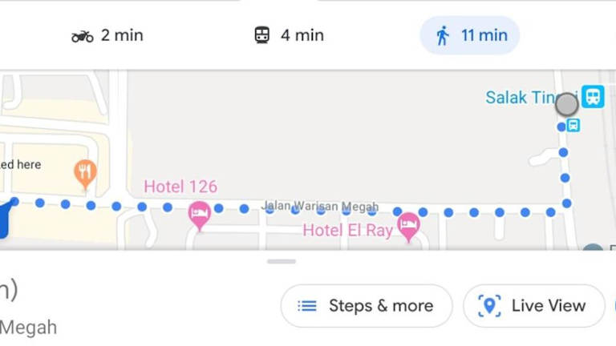Tap the grey destination circle marker

[x=566, y=104]
